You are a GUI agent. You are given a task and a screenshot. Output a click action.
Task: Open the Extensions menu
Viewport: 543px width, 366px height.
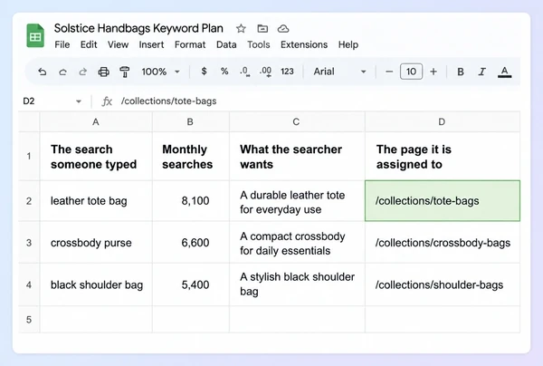[x=304, y=44]
